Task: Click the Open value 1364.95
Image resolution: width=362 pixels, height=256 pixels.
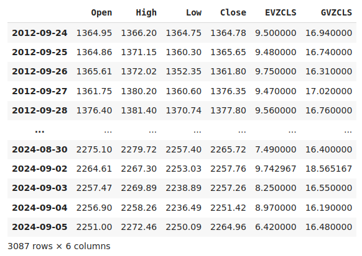Action: 94,33
